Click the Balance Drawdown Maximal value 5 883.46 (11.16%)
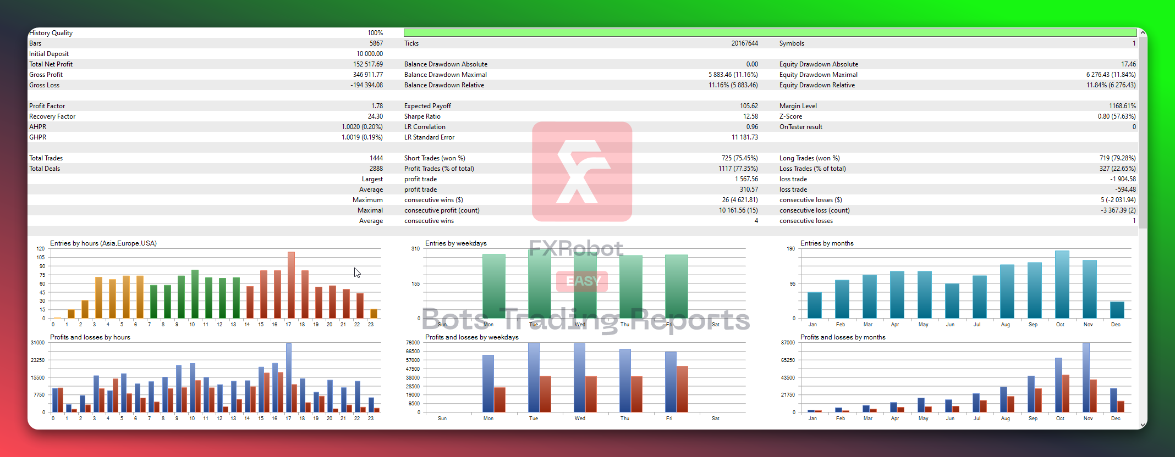This screenshot has height=457, width=1175. [733, 75]
